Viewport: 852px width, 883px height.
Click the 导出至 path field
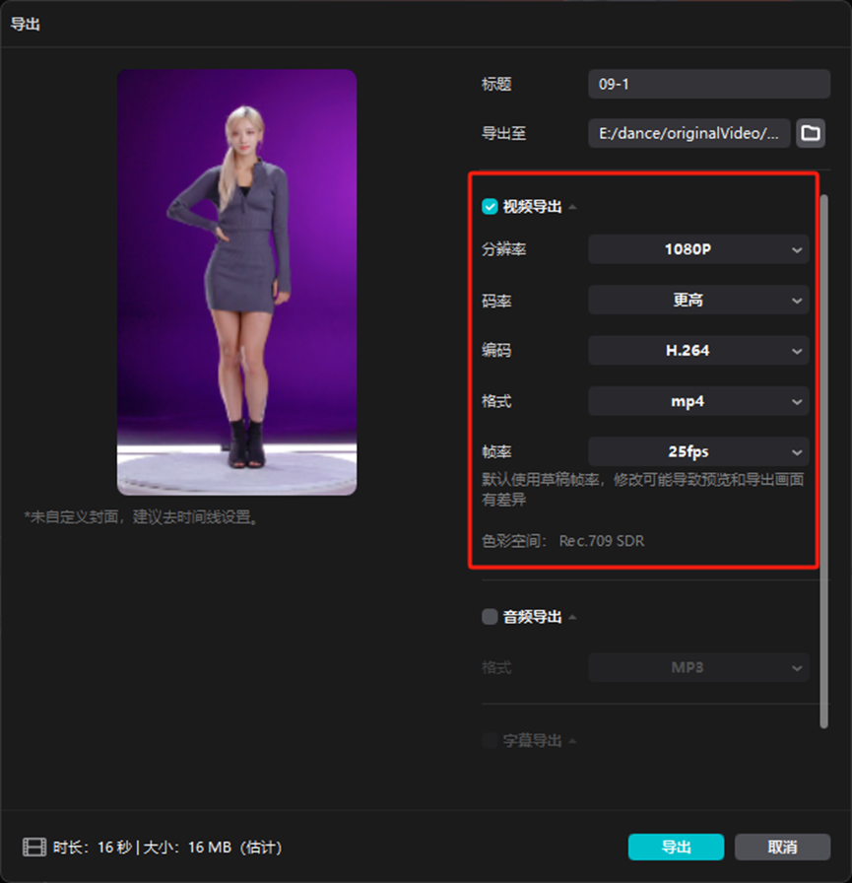(688, 133)
